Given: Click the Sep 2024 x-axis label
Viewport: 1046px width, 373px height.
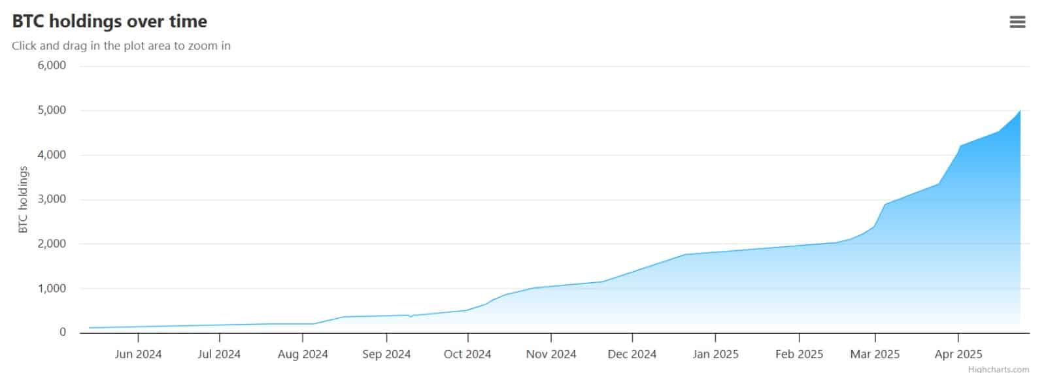Looking at the screenshot, I should pos(386,354).
